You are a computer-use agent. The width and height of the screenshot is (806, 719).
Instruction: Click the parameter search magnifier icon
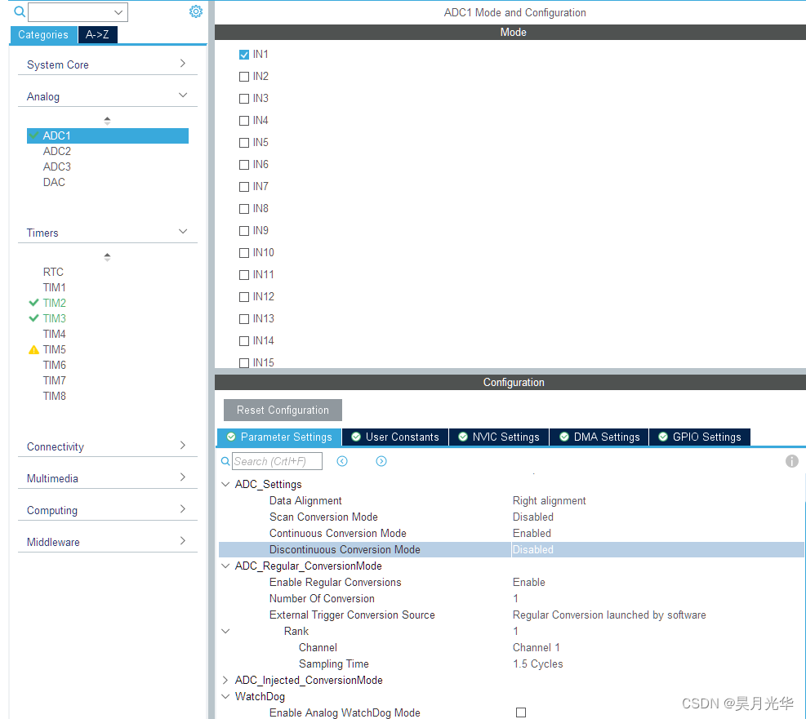coord(225,461)
